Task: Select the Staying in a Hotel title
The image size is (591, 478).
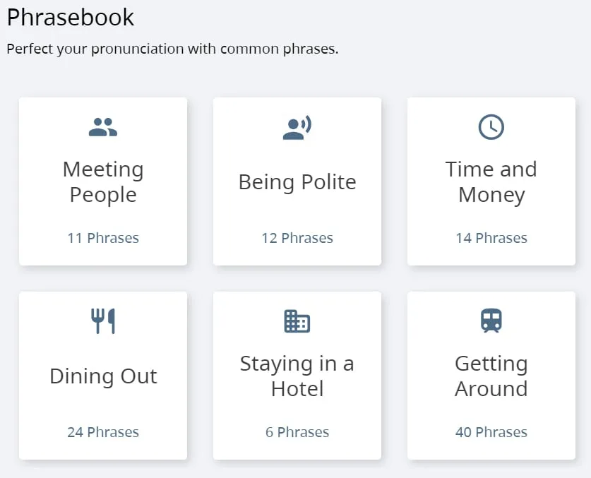Action: click(x=297, y=376)
